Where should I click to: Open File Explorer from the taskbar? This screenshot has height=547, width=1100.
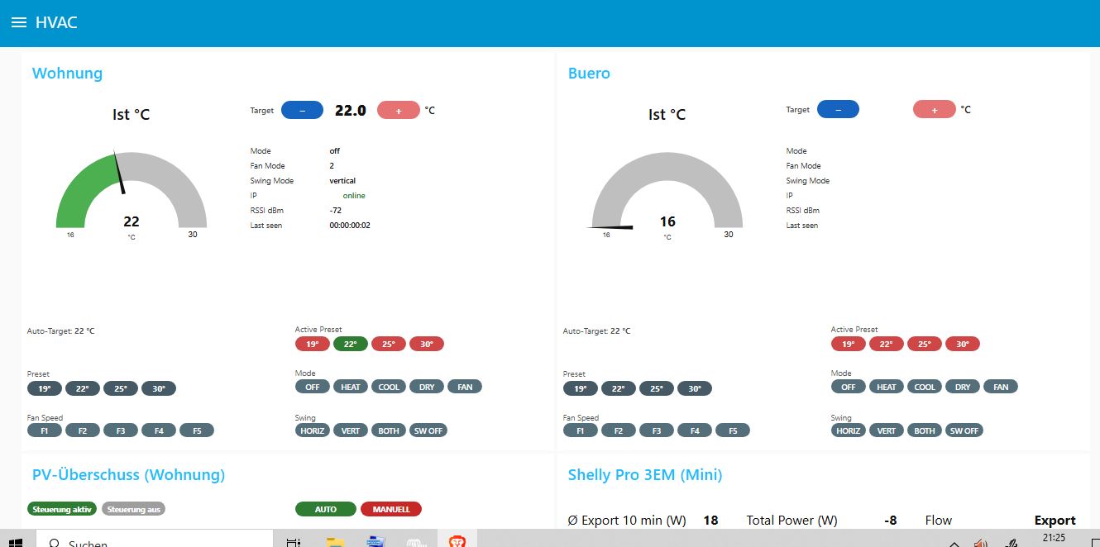[335, 542]
